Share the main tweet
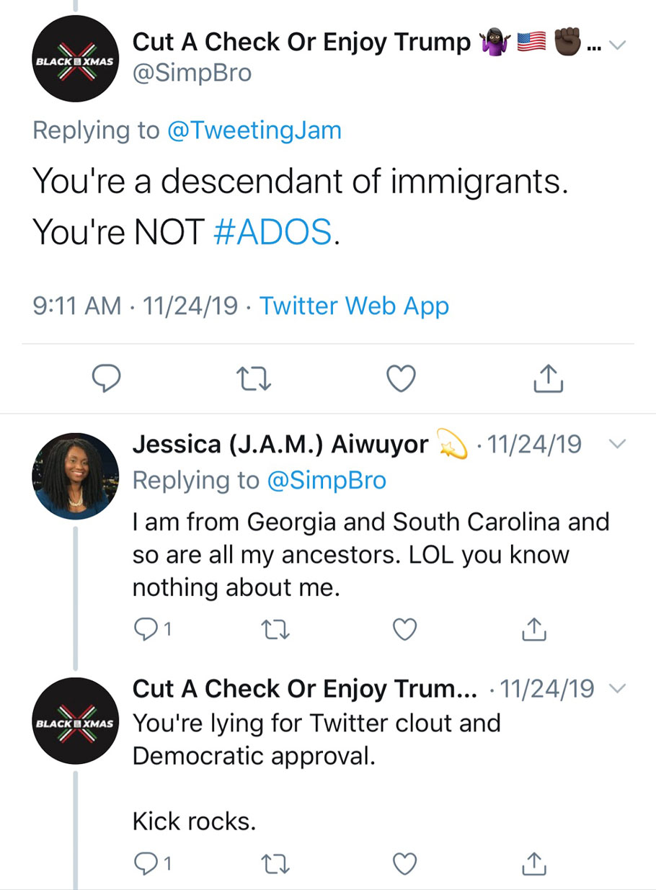Viewport: 656px width, 890px height. click(547, 378)
